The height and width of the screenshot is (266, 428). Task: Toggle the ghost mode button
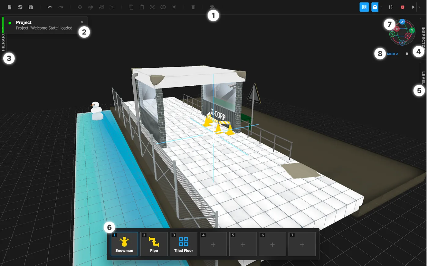click(375, 7)
